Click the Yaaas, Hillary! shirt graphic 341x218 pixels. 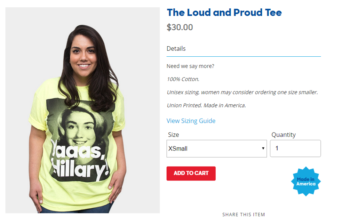coord(80,140)
